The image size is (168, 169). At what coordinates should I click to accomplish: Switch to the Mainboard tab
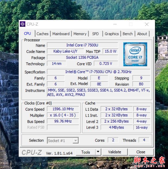point(61,34)
